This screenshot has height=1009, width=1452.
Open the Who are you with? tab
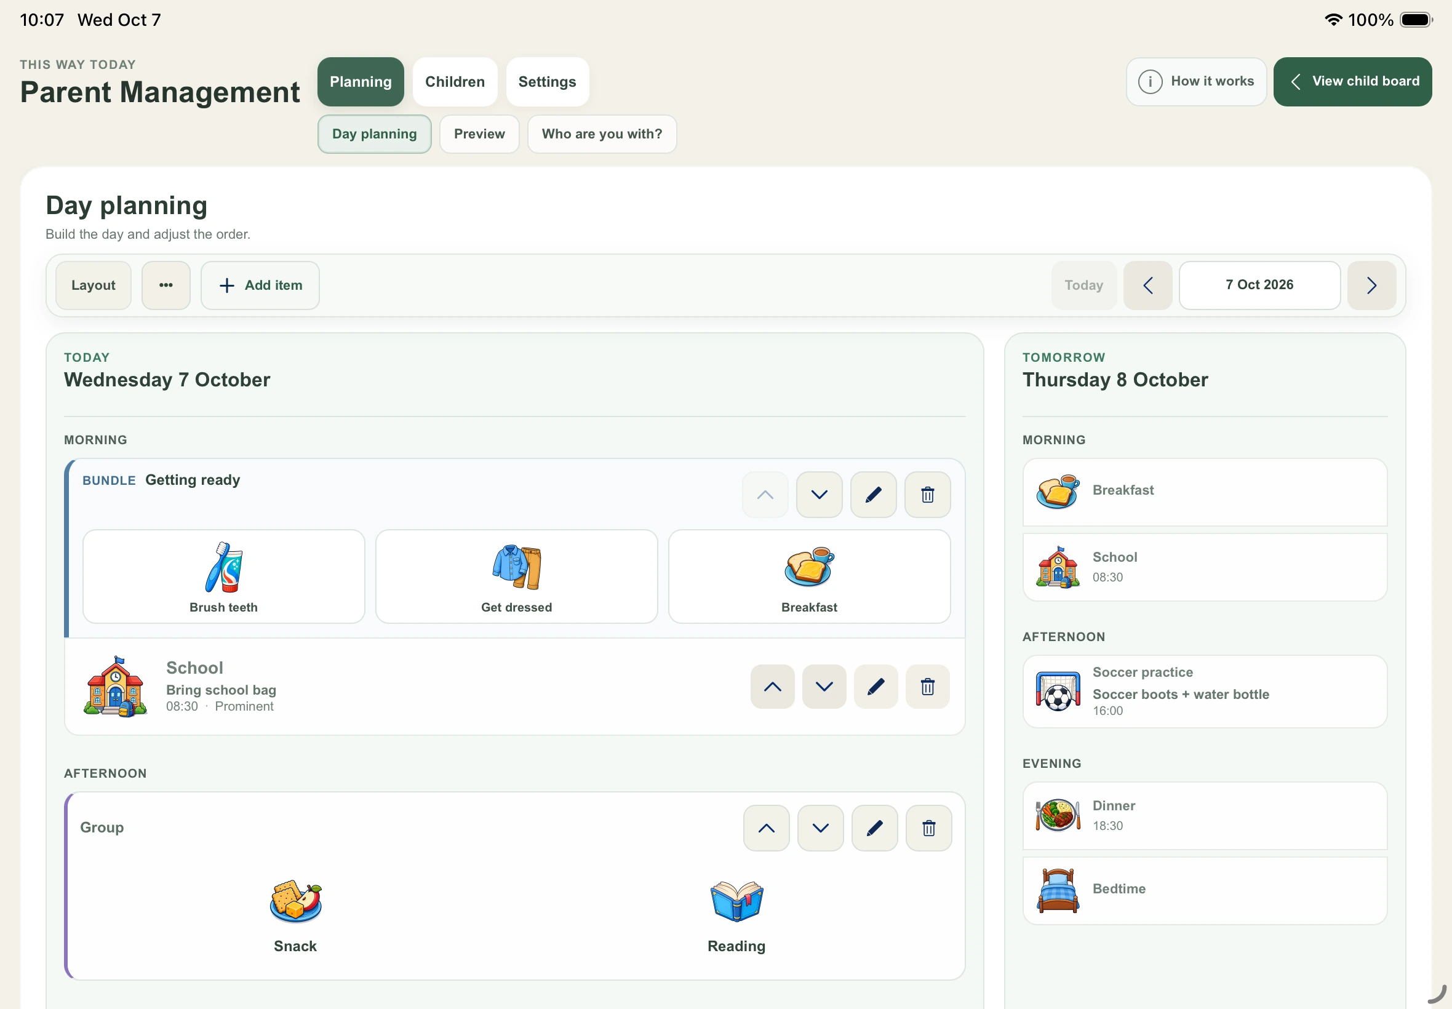(602, 134)
